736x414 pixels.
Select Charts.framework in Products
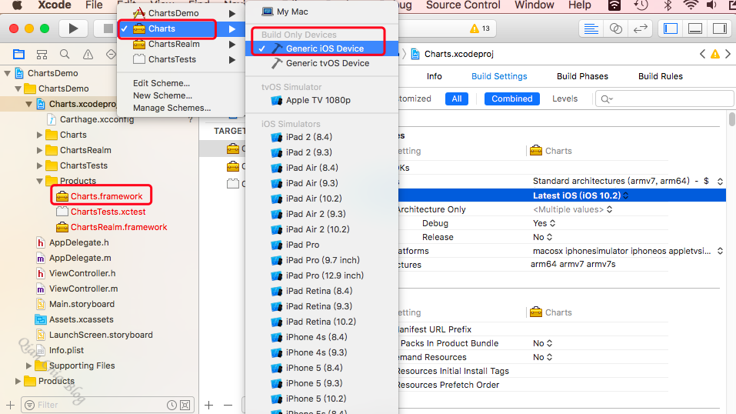point(107,196)
